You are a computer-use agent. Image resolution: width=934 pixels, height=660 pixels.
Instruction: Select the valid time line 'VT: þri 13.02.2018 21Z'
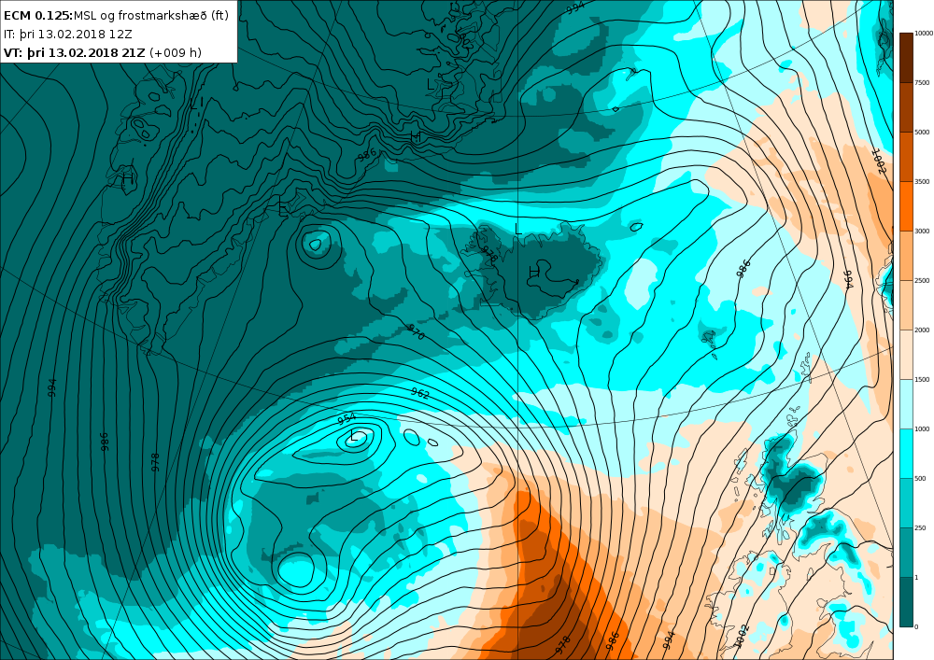click(x=75, y=52)
